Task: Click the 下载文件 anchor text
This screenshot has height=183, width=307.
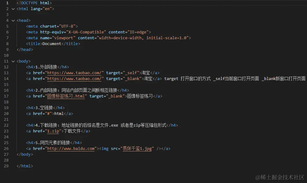Action: (72, 131)
